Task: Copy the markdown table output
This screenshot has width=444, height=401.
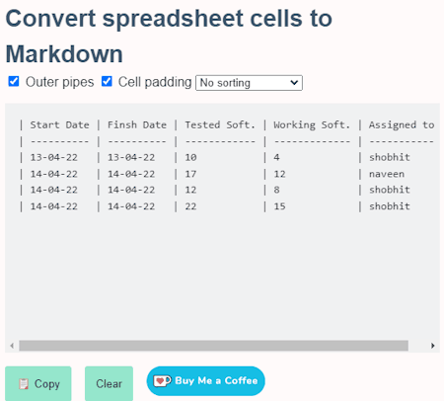Action: point(38,383)
